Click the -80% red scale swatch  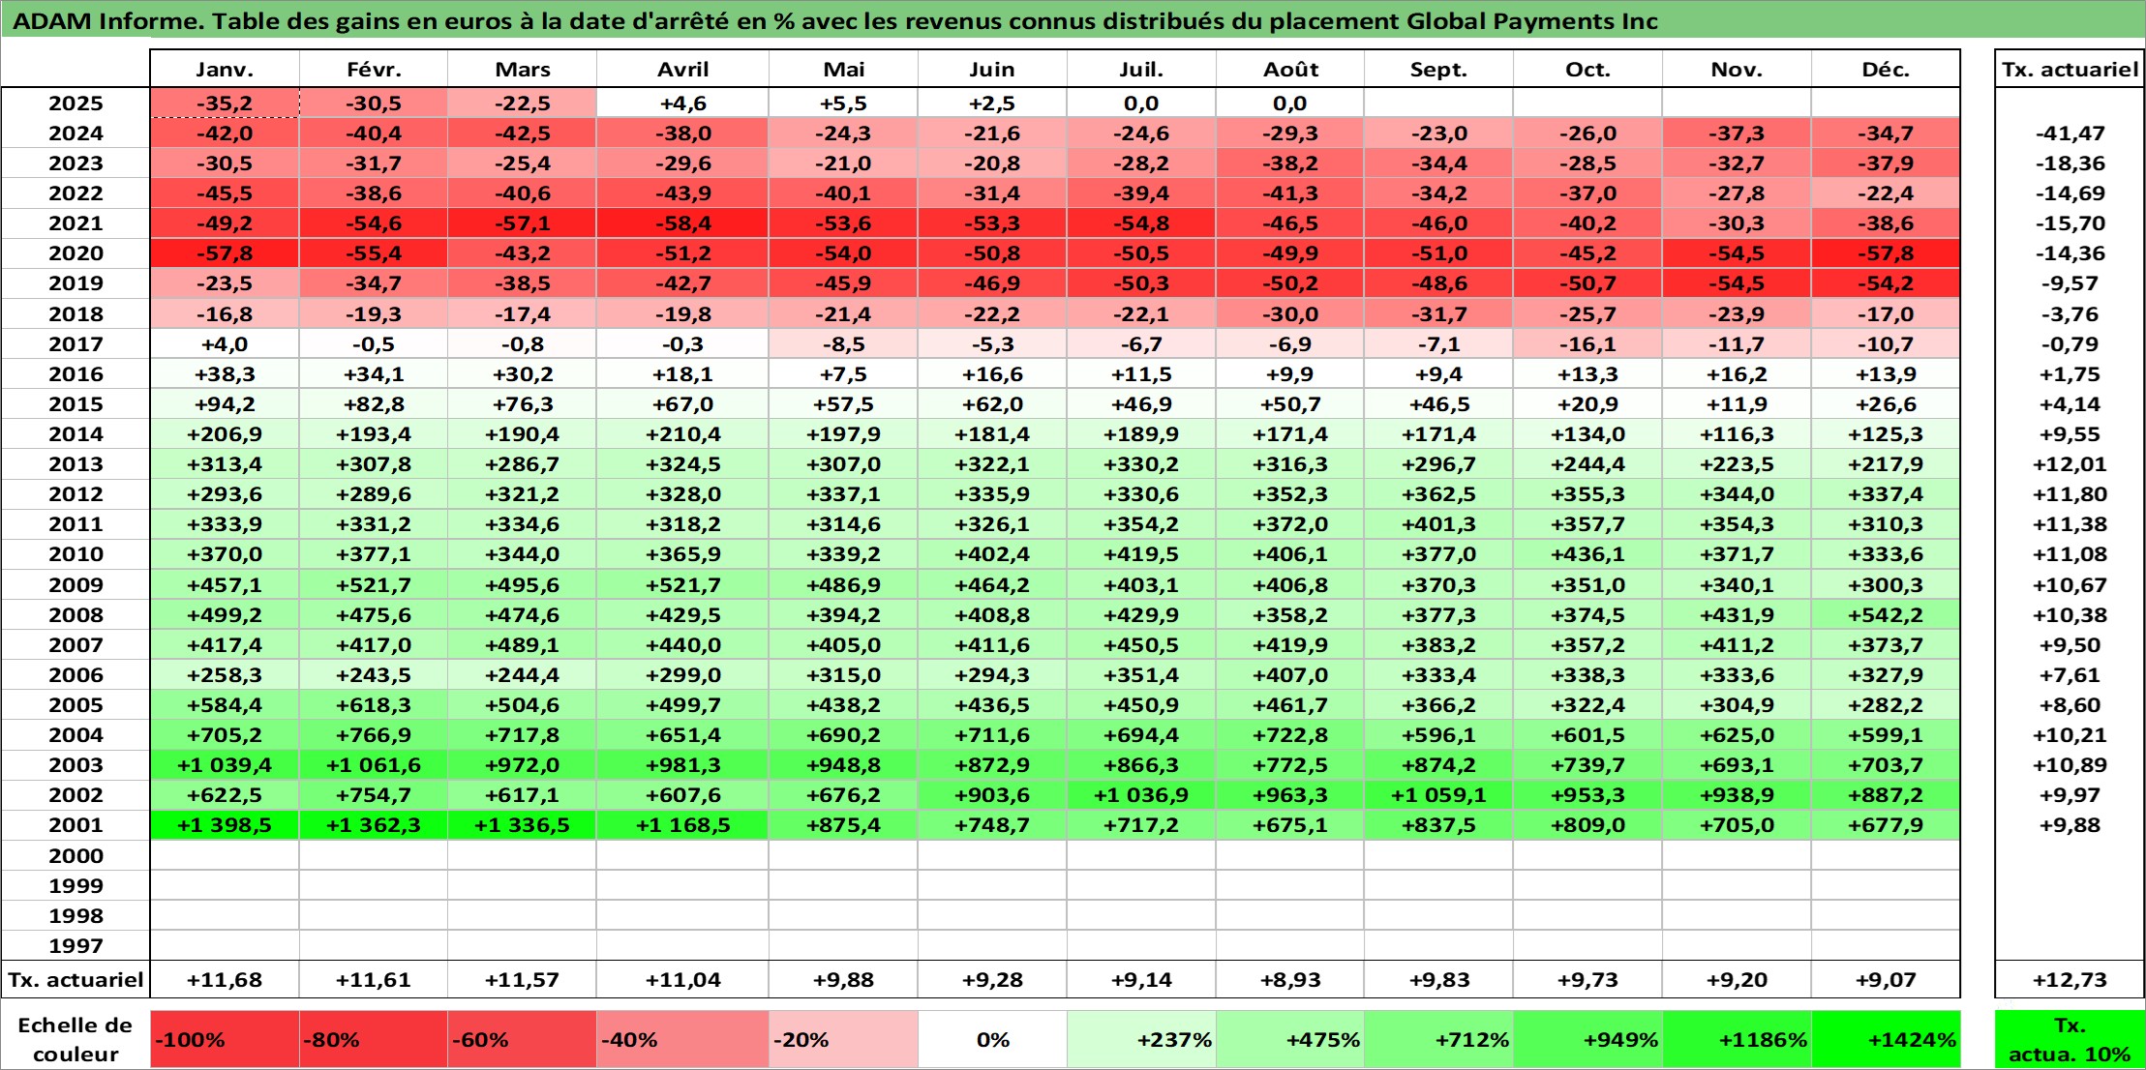(374, 1040)
